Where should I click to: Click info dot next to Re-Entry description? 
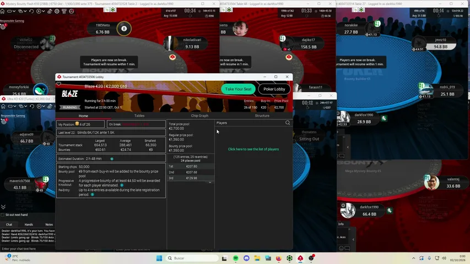tap(93, 195)
